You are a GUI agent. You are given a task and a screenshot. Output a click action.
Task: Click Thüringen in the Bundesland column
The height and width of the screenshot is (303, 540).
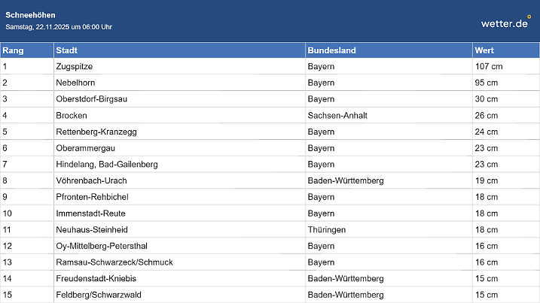click(x=326, y=230)
